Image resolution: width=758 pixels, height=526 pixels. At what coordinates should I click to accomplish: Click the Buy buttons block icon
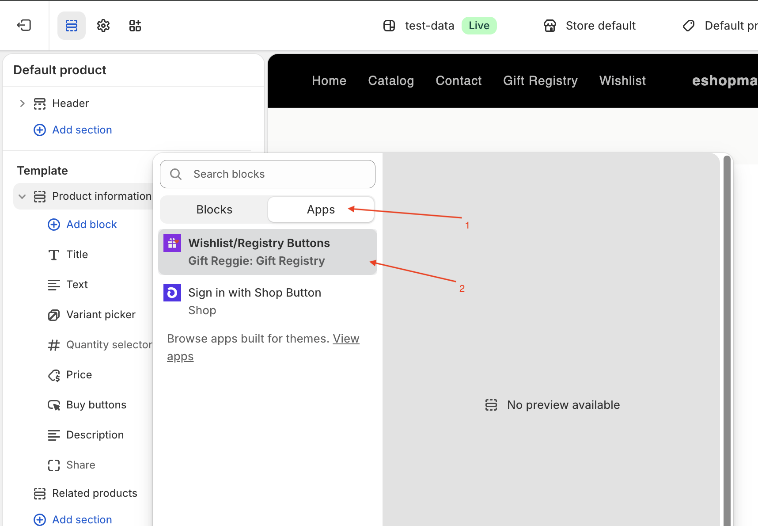(54, 405)
